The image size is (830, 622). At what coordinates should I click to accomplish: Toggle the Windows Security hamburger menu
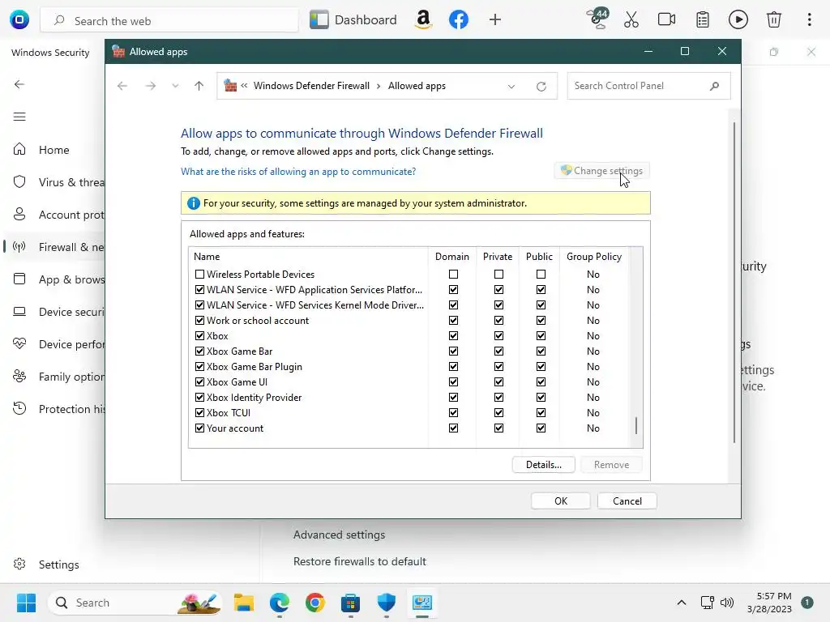tap(19, 117)
